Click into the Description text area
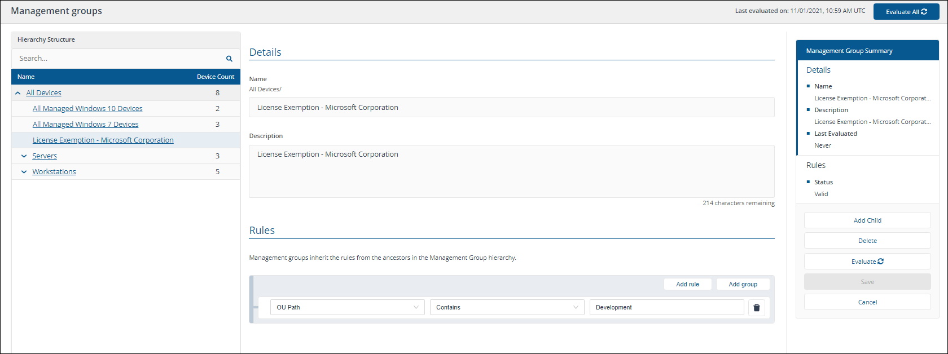This screenshot has height=354, width=948. pyautogui.click(x=511, y=171)
